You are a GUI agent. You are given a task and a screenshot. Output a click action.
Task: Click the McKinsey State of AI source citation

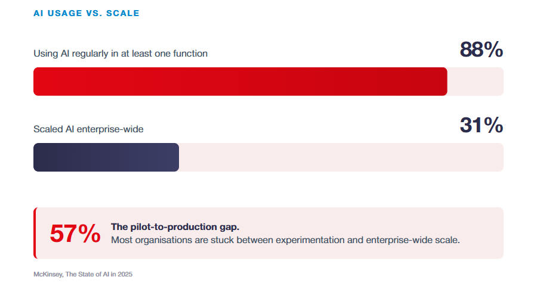(x=83, y=274)
